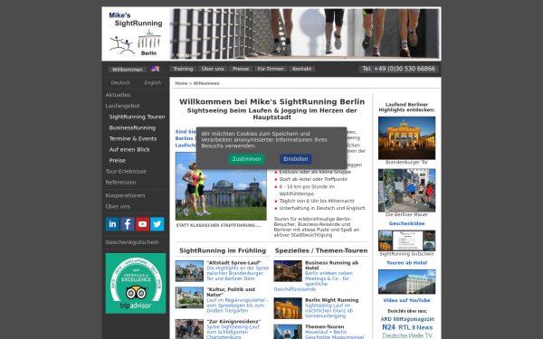Open the Zur Königsresidenz thumbnail
The width and height of the screenshot is (543, 339).
pos(189,329)
